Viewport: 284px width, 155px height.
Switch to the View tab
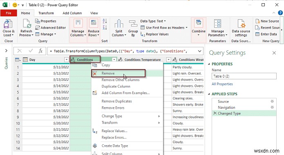[94, 13]
